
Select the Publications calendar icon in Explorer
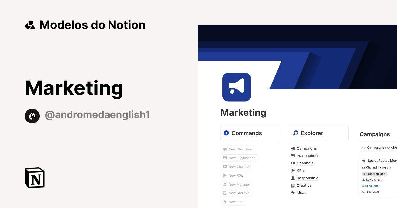tap(293, 156)
